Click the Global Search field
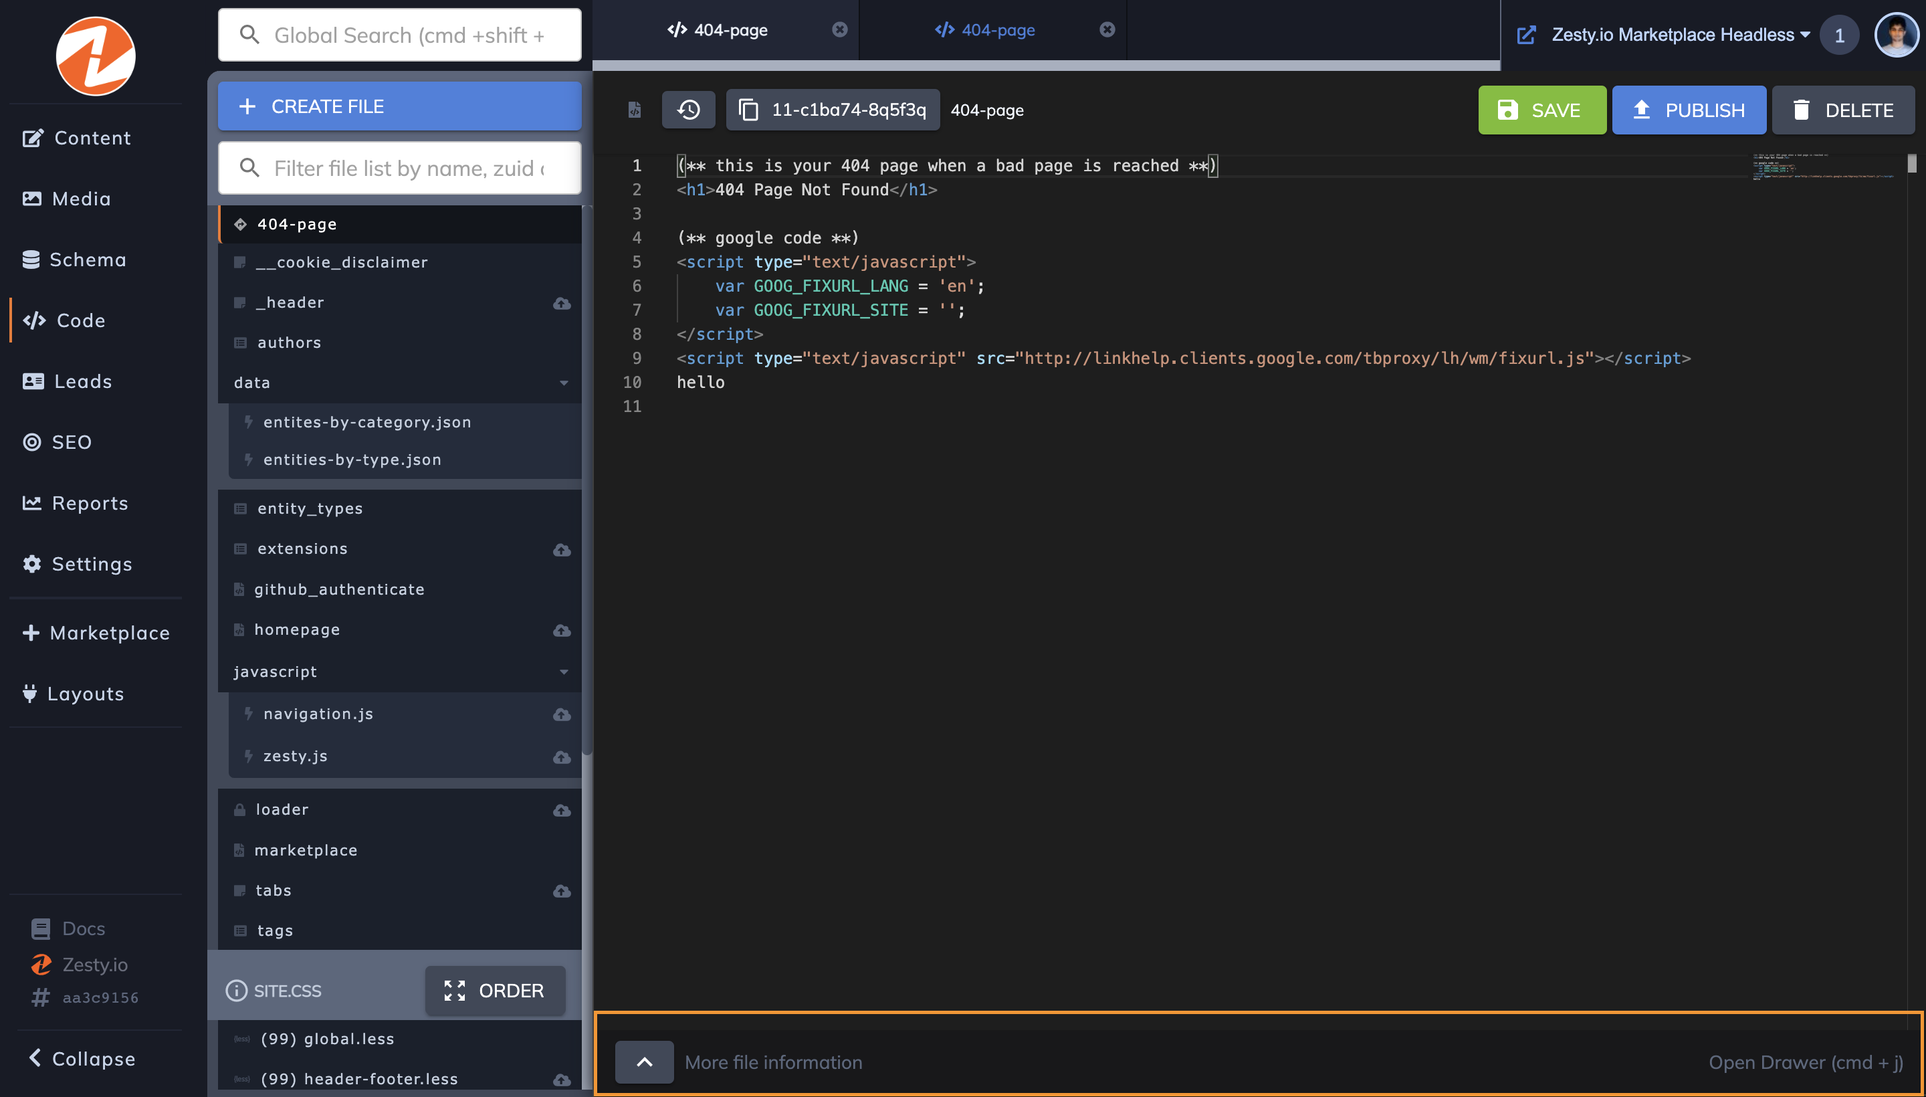The image size is (1926, 1097). (x=399, y=35)
